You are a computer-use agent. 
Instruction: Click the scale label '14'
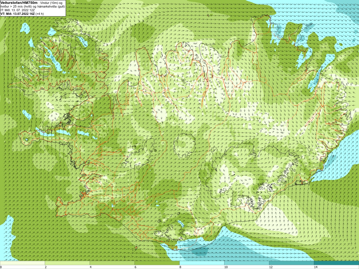(x=316, y=267)
